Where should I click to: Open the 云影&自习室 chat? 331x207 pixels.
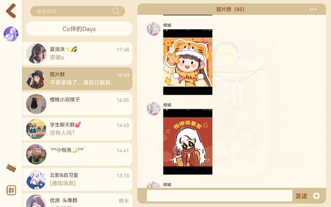click(77, 180)
